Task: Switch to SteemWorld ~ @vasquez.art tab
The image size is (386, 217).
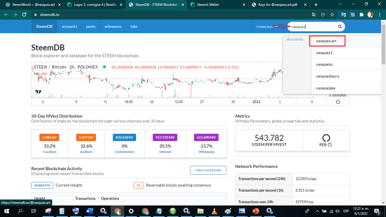Action: pos(33,5)
